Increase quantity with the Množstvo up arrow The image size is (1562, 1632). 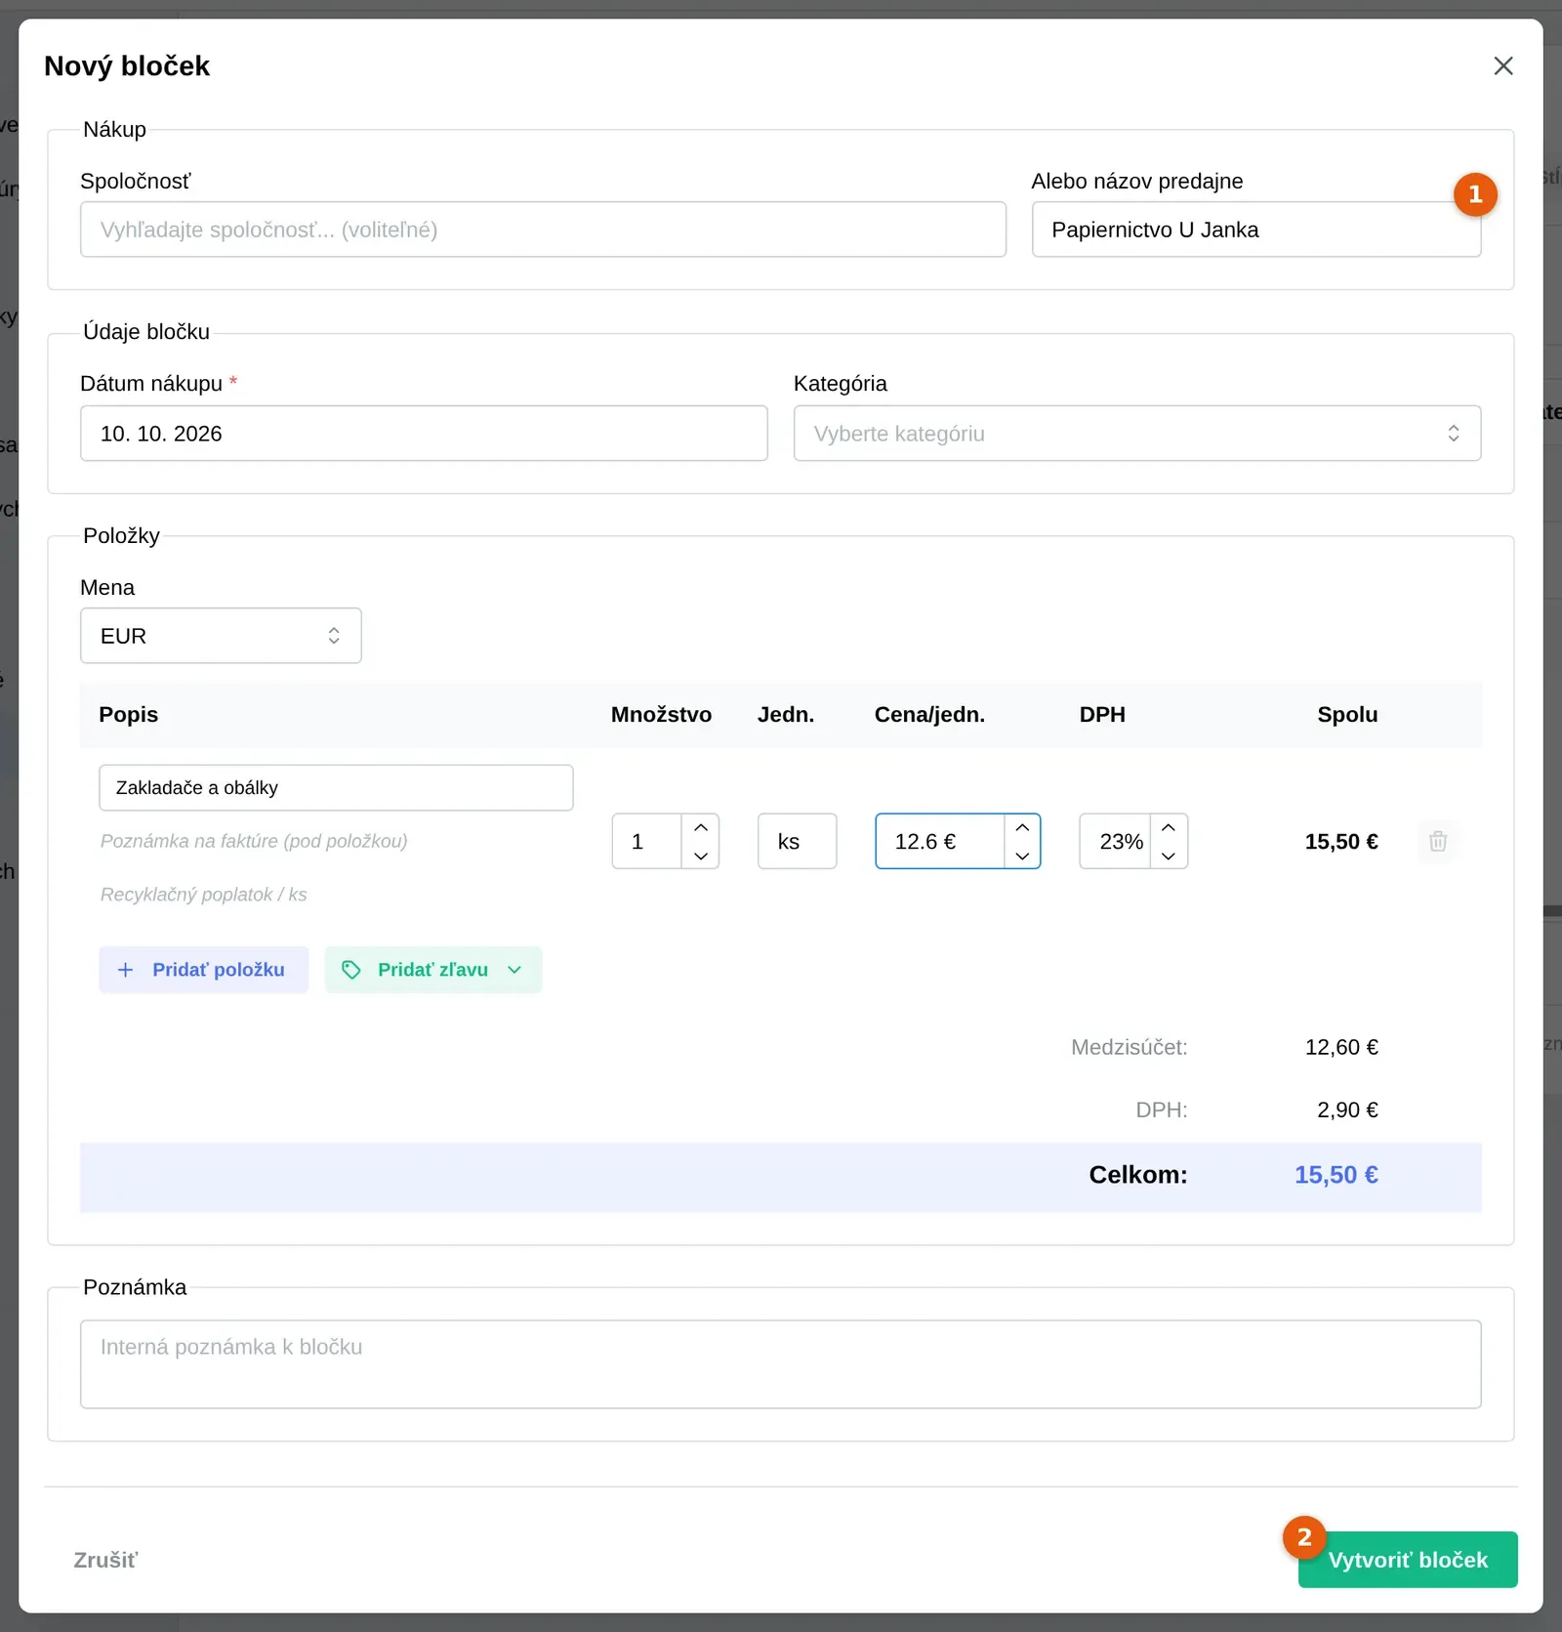701,827
